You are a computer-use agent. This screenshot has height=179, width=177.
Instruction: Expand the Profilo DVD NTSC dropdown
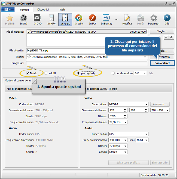click(145, 57)
